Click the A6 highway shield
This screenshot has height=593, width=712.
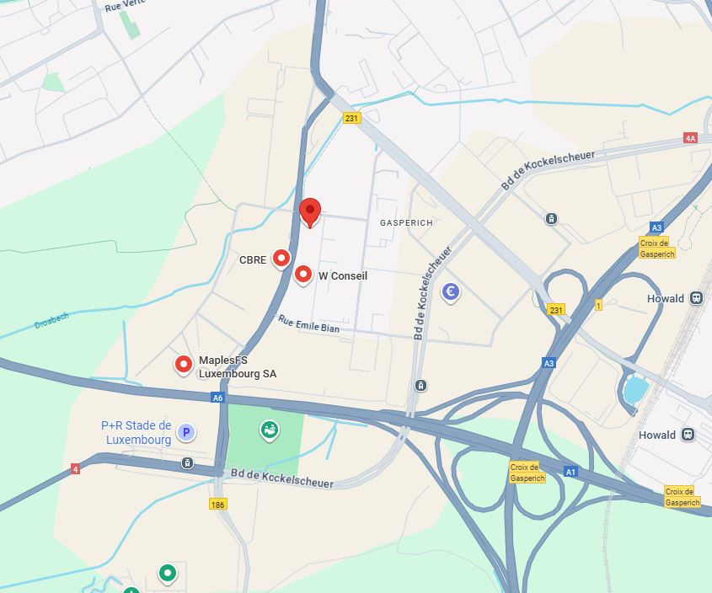(218, 398)
